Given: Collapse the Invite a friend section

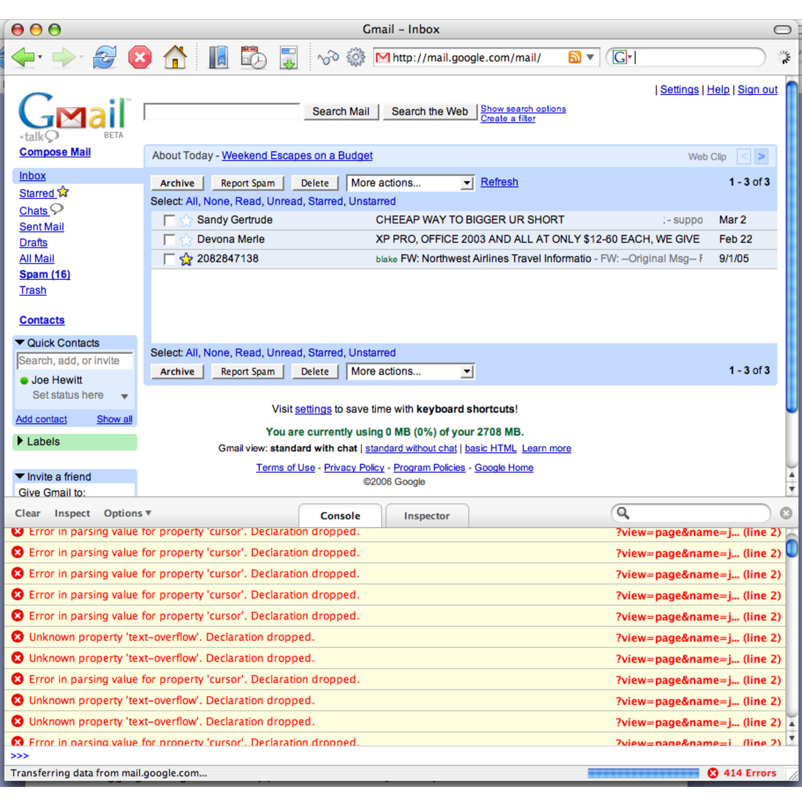Looking at the screenshot, I should 20,477.
